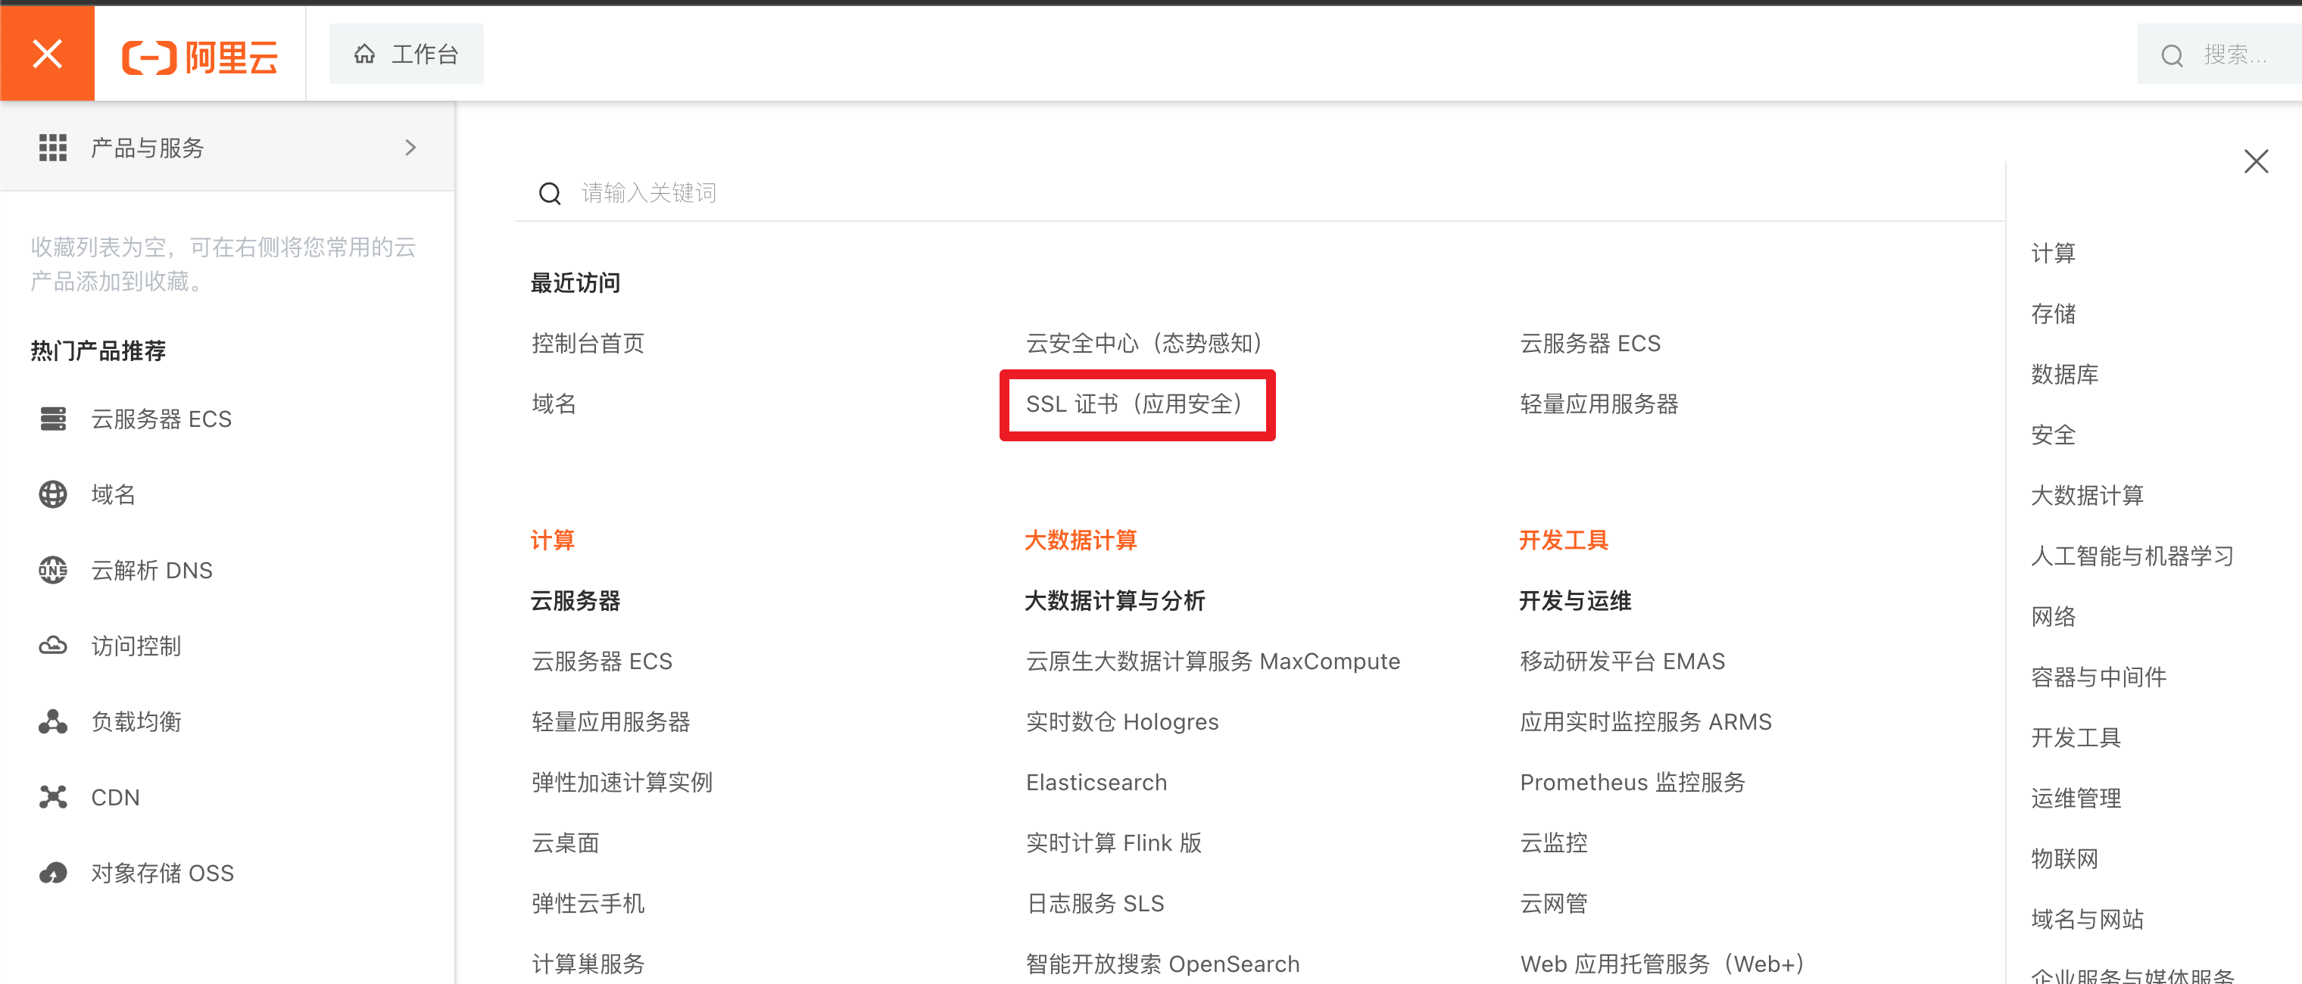Viewport: 2302px width, 984px height.
Task: Open 实时计算 Flink 版
Action: coord(1113,843)
